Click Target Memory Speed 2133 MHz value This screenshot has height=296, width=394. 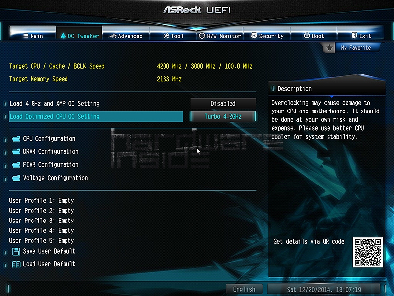point(169,79)
